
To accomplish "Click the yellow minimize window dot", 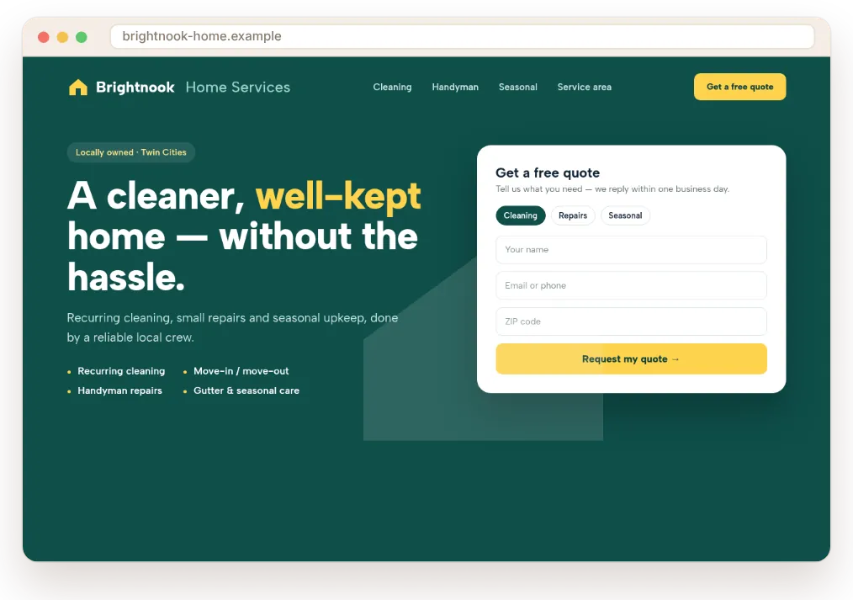I will [62, 37].
